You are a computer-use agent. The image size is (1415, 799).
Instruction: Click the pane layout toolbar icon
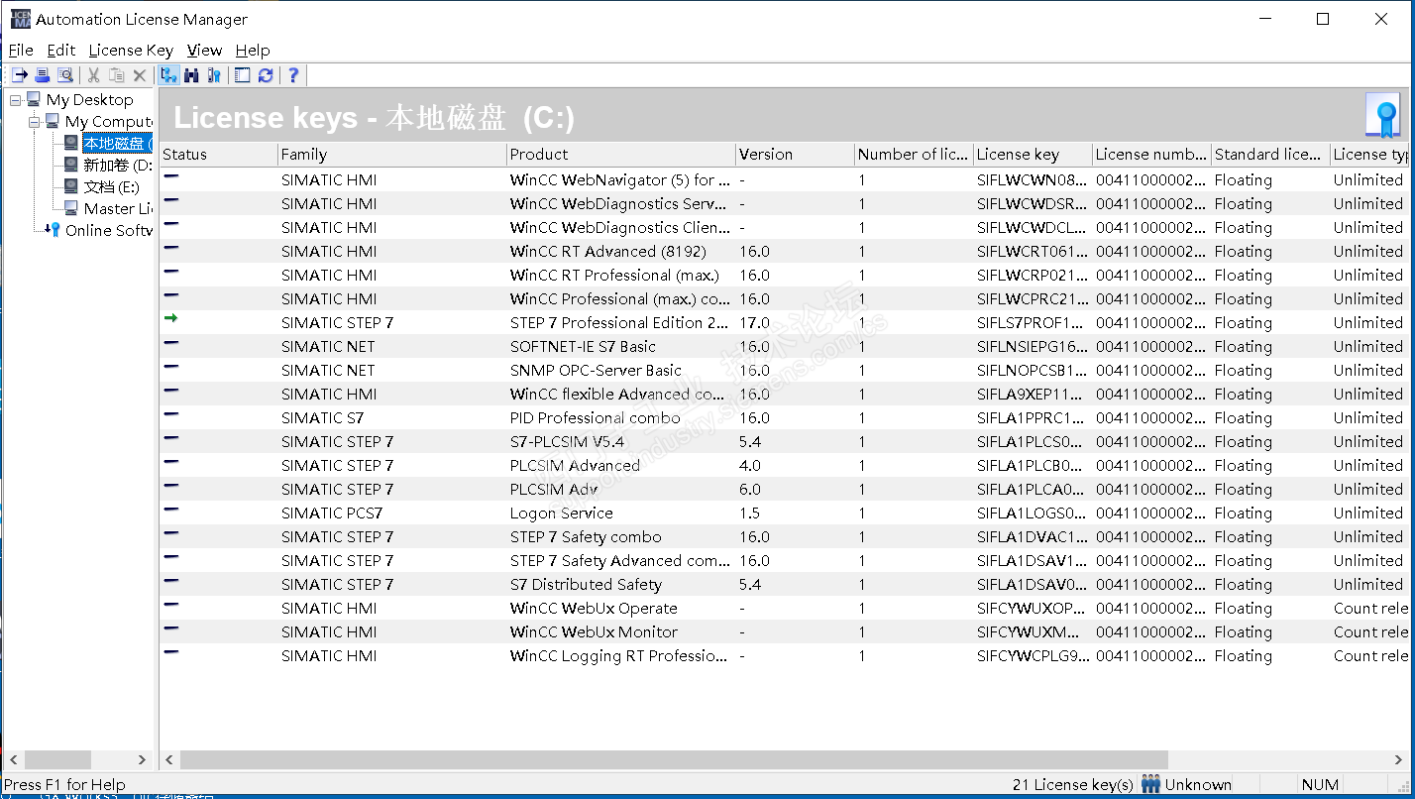click(243, 75)
